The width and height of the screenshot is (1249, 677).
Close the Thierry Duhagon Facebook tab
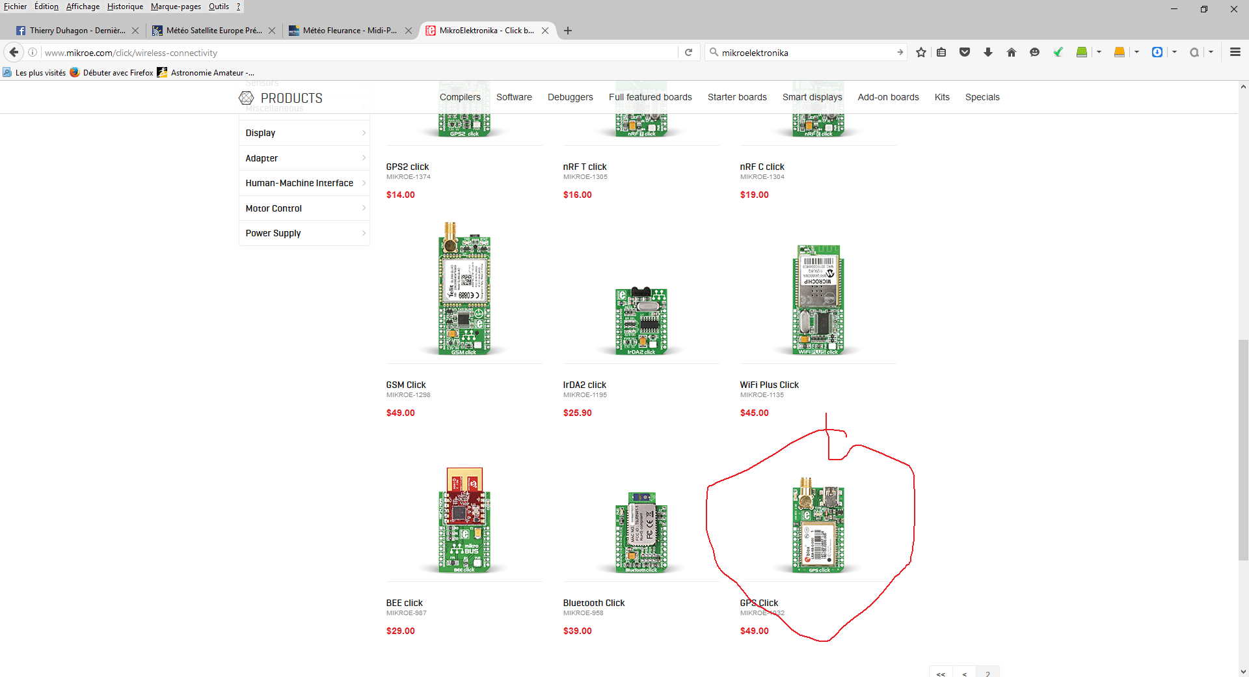coord(135,31)
